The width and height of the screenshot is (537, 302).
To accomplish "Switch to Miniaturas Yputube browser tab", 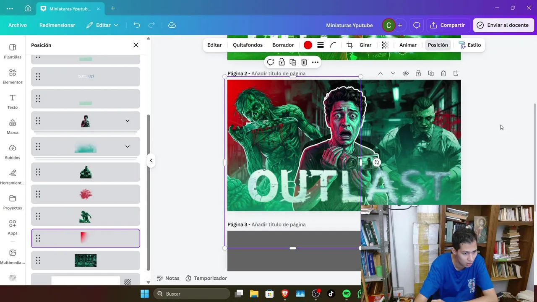I will click(x=70, y=8).
